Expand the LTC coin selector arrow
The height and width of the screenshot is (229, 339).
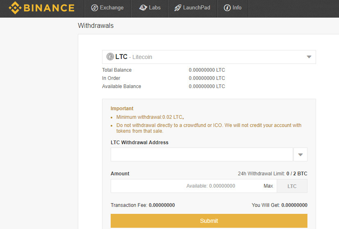point(309,57)
